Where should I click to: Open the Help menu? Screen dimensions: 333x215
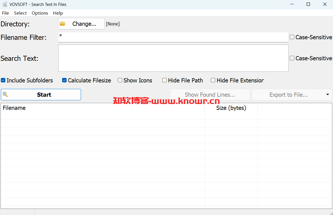[x=58, y=13]
